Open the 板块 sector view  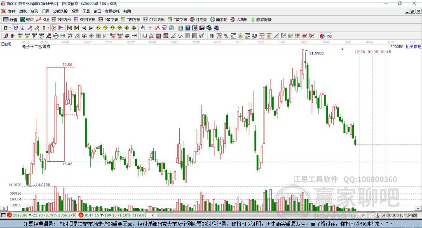[x=27, y=20]
